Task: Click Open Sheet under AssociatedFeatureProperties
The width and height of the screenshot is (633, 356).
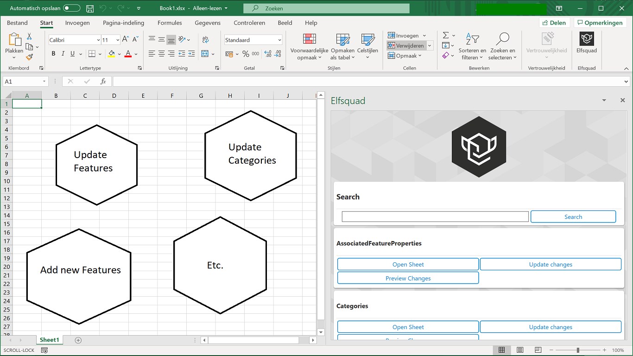Action: tap(408, 264)
